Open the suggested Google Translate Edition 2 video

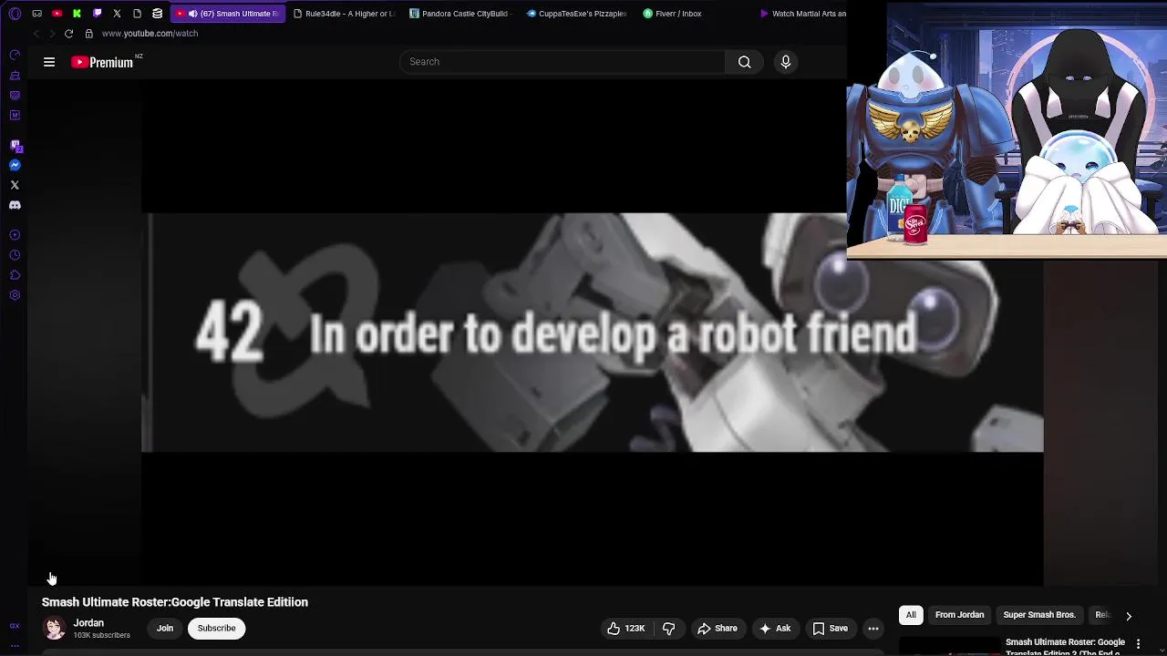pos(1065,647)
